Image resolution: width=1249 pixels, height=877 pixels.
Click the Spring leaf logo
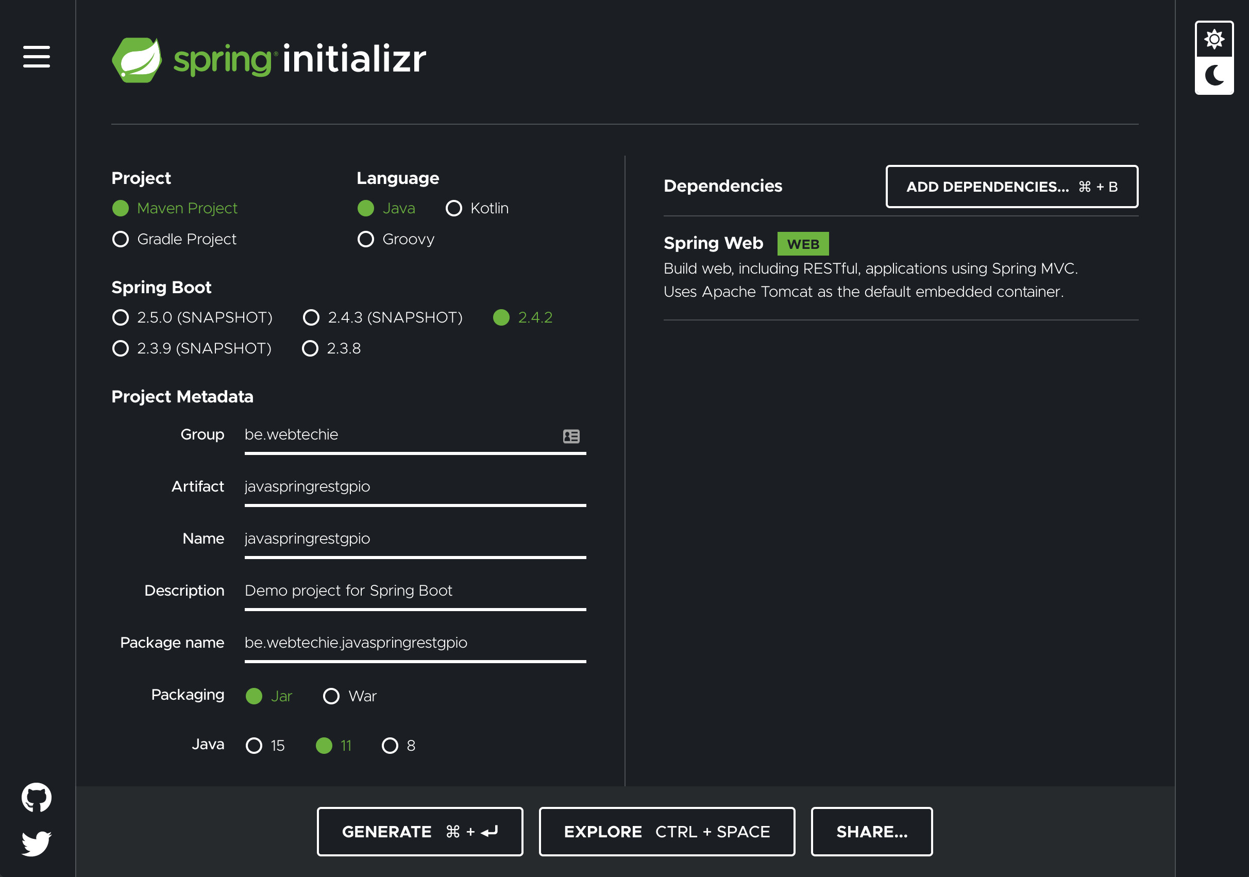coord(137,60)
